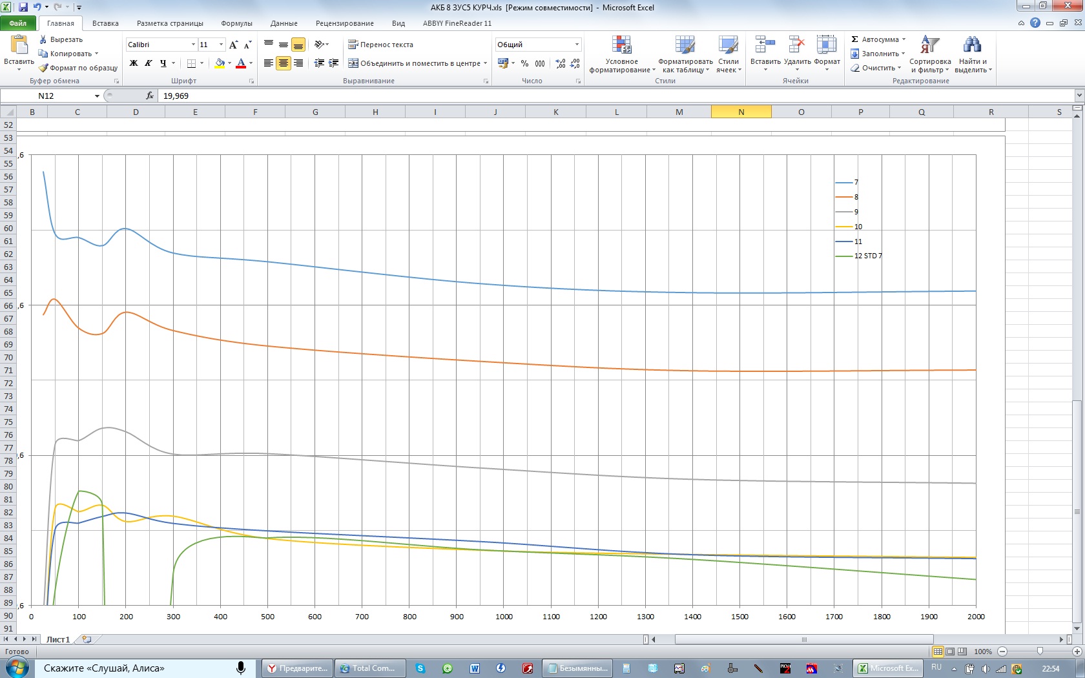The image size is (1085, 678).
Task: Align text to middle of cell
Action: point(284,45)
